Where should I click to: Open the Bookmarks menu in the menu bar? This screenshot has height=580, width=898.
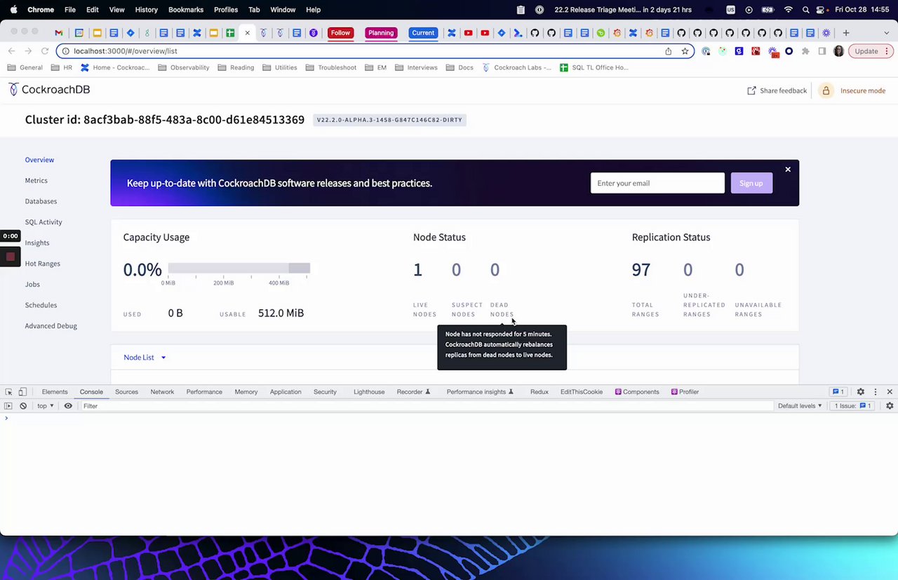tap(186, 10)
